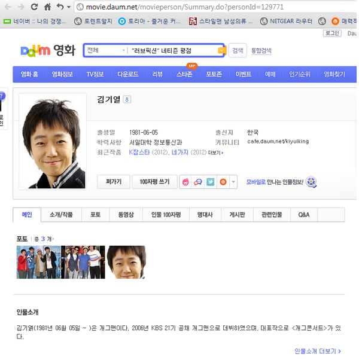Reload the page with refresh icon
Screen dimensions: 359x360
point(34,7)
